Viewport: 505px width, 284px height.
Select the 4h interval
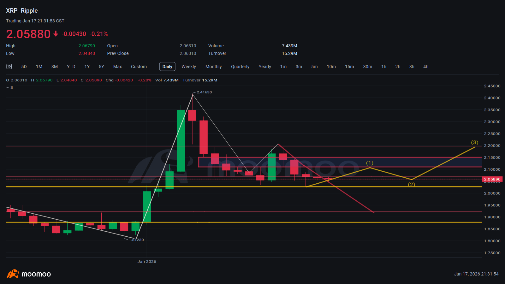[425, 67]
